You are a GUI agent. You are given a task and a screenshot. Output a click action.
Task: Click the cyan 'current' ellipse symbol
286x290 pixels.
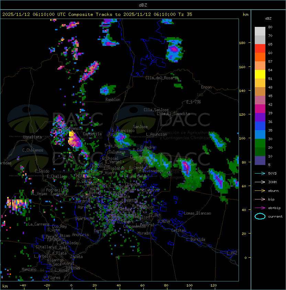(260, 216)
